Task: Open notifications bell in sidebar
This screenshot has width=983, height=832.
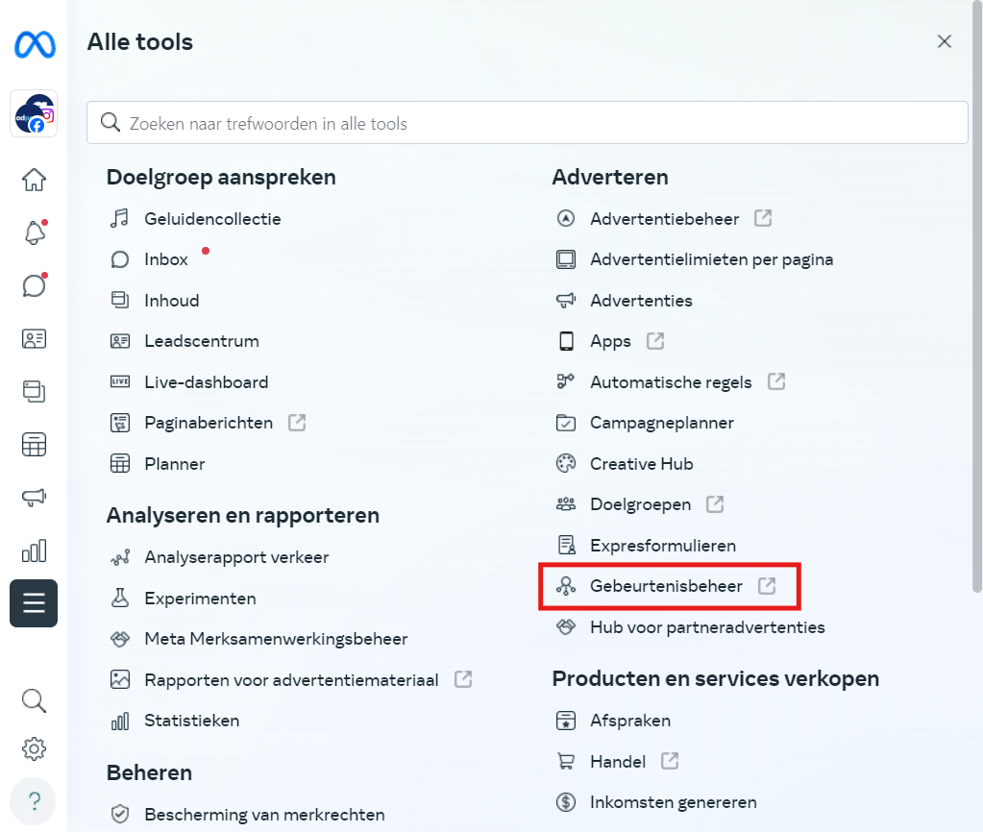Action: point(35,232)
